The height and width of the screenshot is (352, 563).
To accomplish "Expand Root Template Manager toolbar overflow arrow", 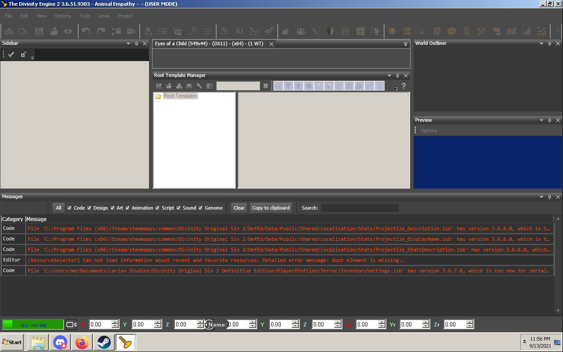I will coord(396,88).
